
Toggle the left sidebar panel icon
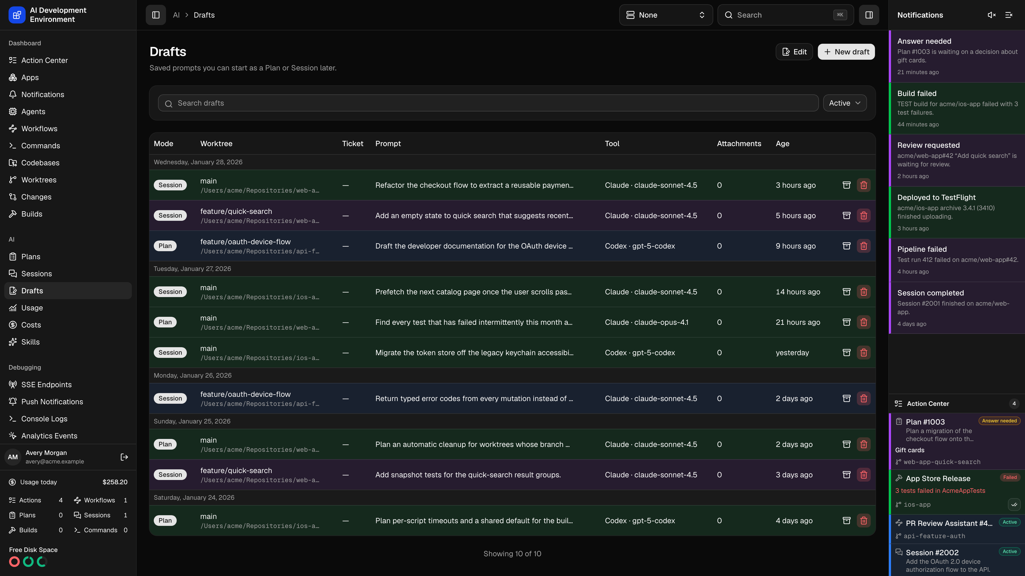(156, 15)
